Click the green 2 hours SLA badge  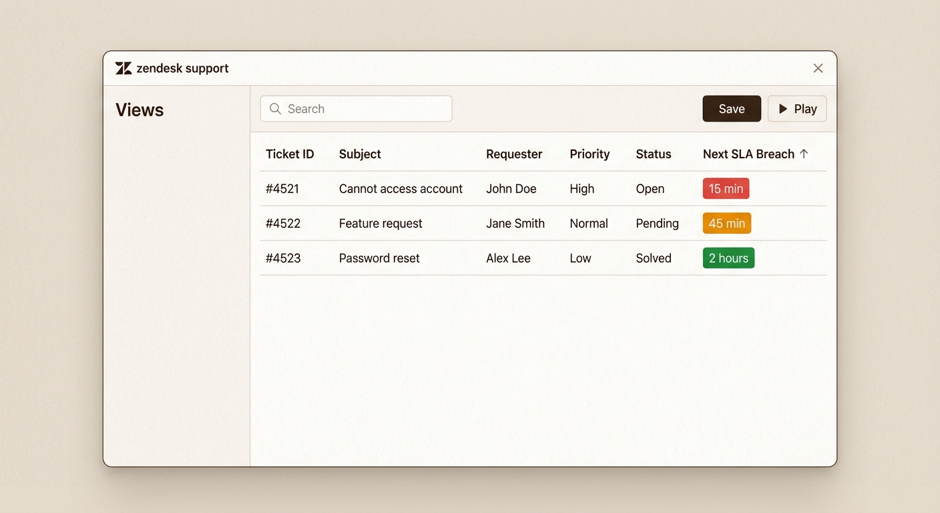click(x=728, y=259)
